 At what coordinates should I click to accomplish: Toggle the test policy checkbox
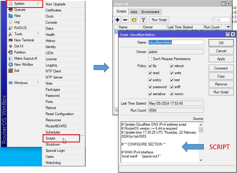[172, 80]
